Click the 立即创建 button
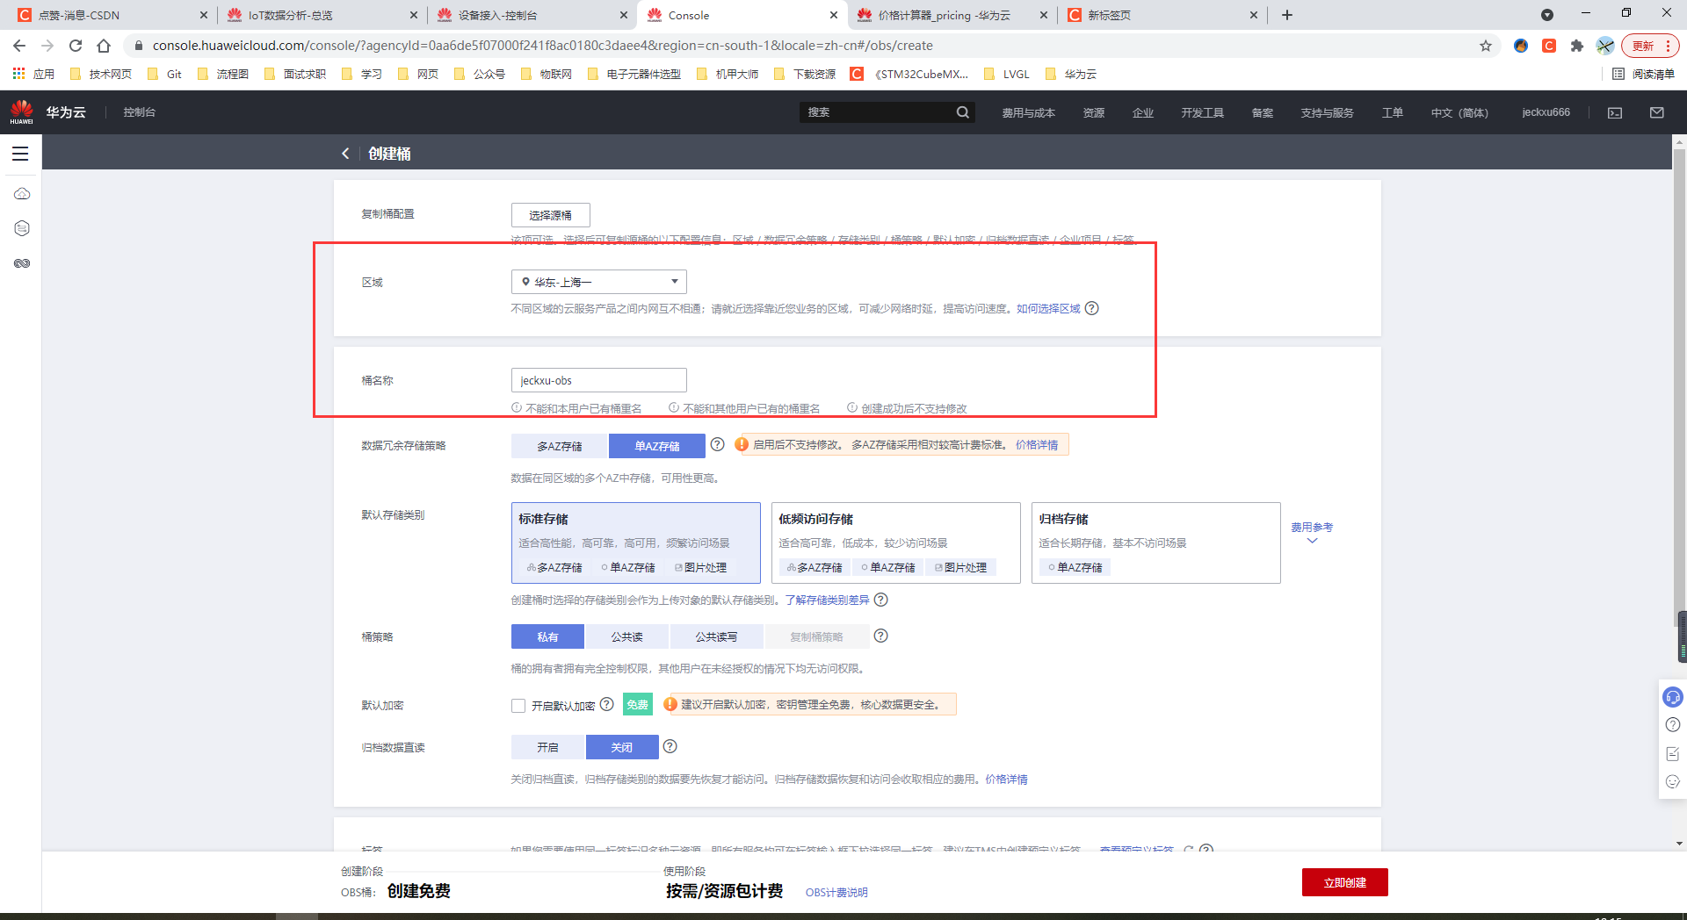1687x920 pixels. pyautogui.click(x=1344, y=882)
